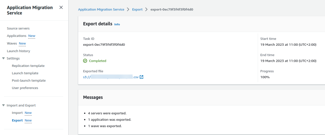Open external link icon beside exported csv file
325x135 pixels.
click(x=142, y=77)
